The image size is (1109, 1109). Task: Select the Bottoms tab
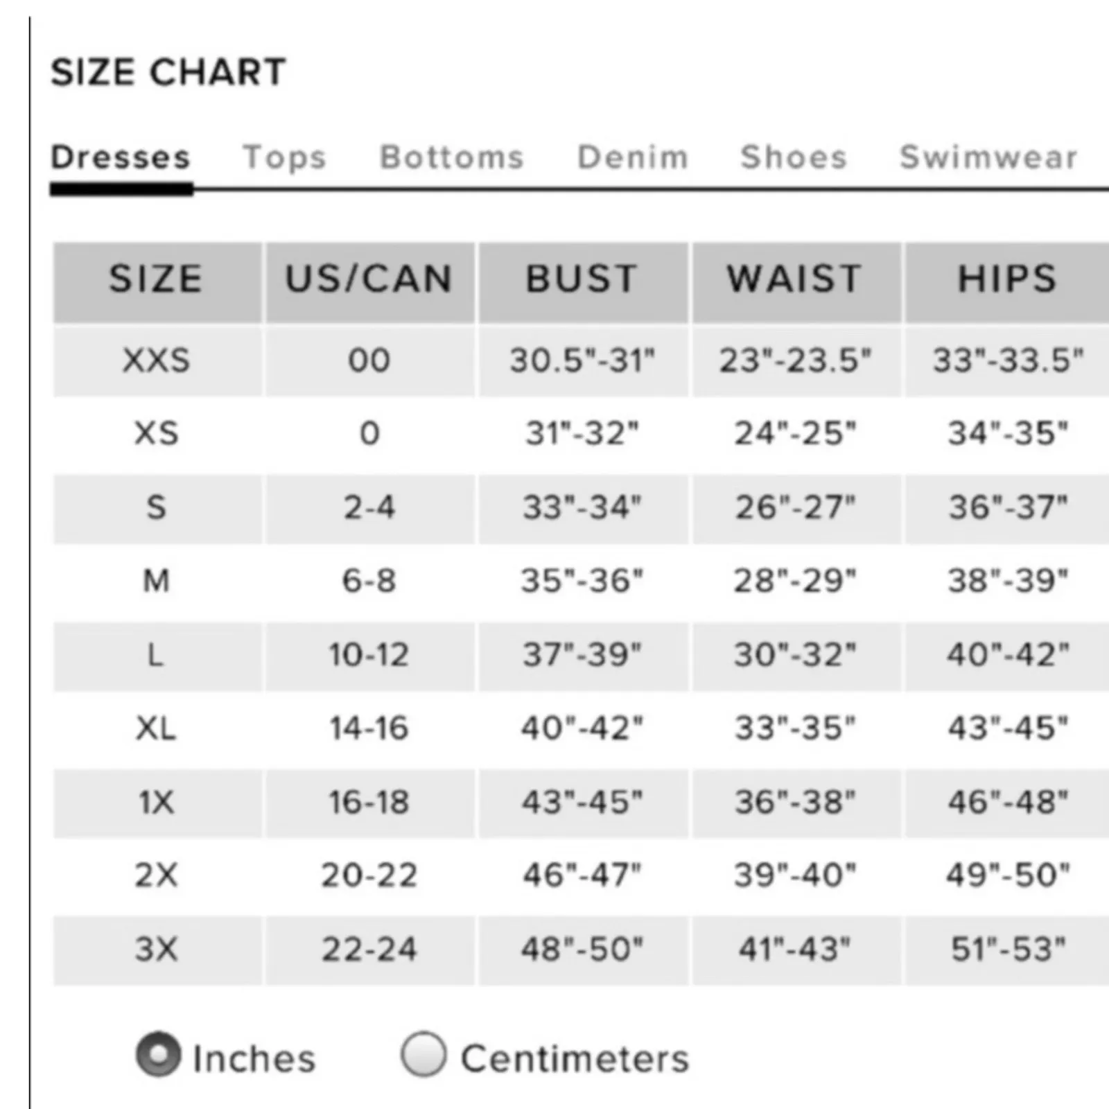451,158
